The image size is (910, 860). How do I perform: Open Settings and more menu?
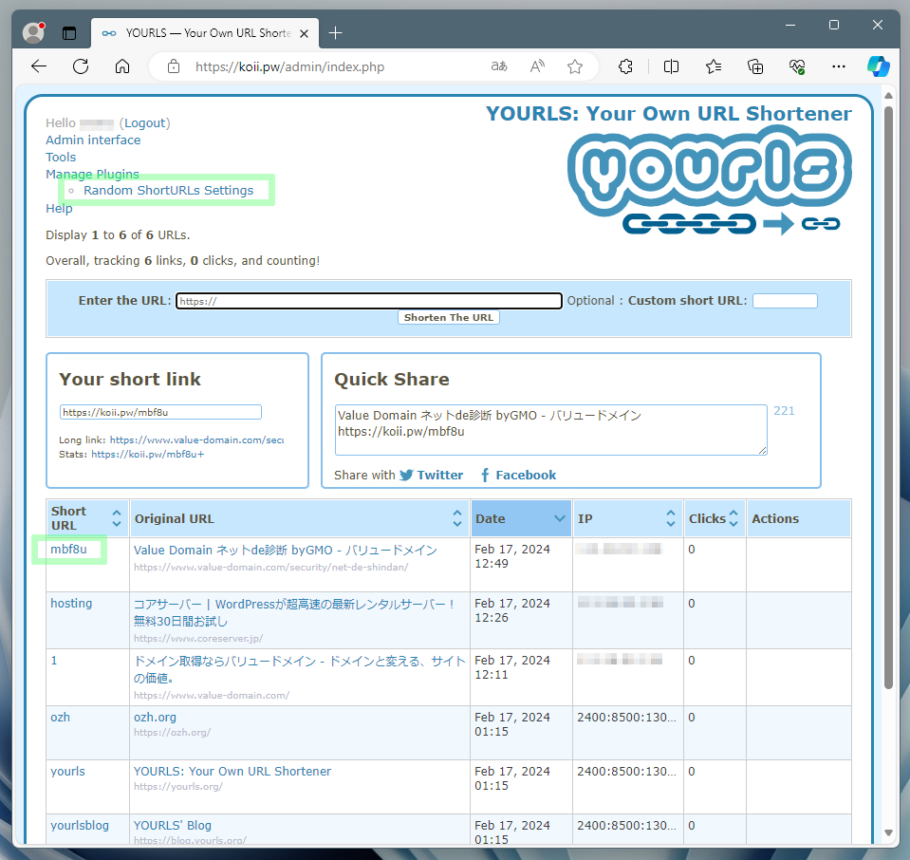coord(839,66)
